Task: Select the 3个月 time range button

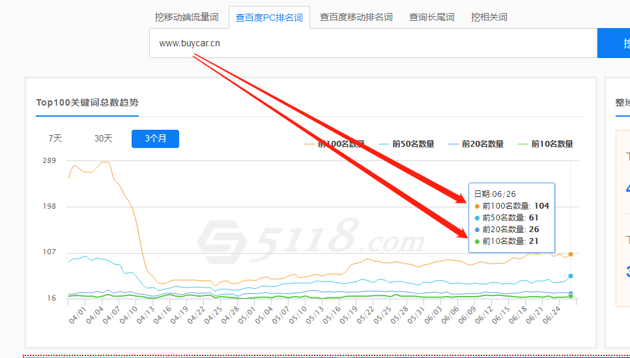Action: (x=155, y=139)
